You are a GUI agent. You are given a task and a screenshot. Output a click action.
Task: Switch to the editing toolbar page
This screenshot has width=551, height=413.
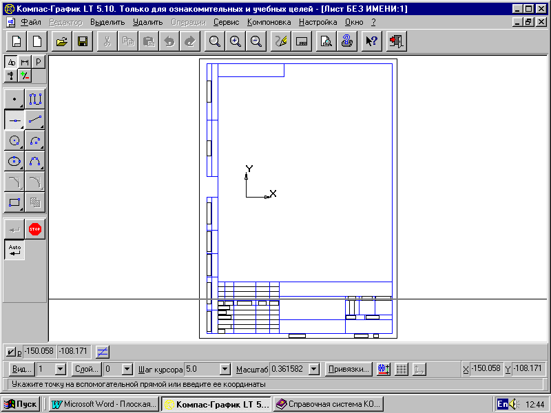click(11, 76)
